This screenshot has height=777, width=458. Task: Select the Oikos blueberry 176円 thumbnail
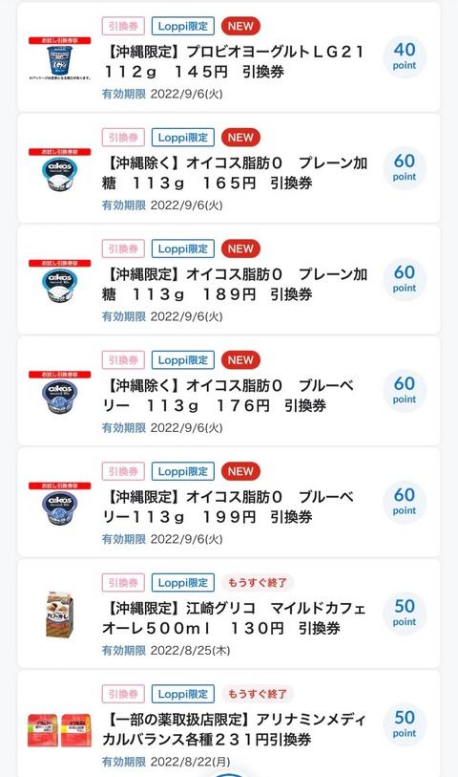tap(60, 392)
